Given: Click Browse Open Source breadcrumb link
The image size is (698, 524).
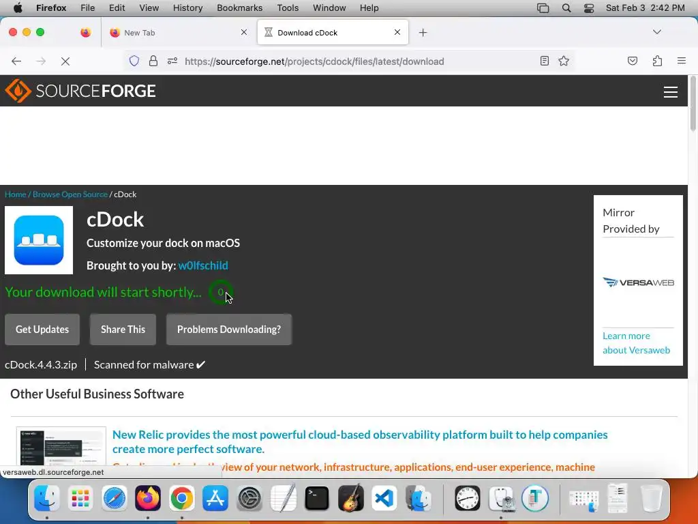Looking at the screenshot, I should pos(70,194).
